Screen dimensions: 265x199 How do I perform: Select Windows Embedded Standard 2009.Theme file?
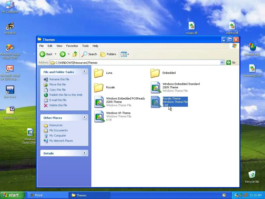(175, 87)
